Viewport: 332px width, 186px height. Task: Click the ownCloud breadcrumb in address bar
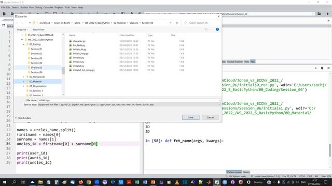pos(45,23)
